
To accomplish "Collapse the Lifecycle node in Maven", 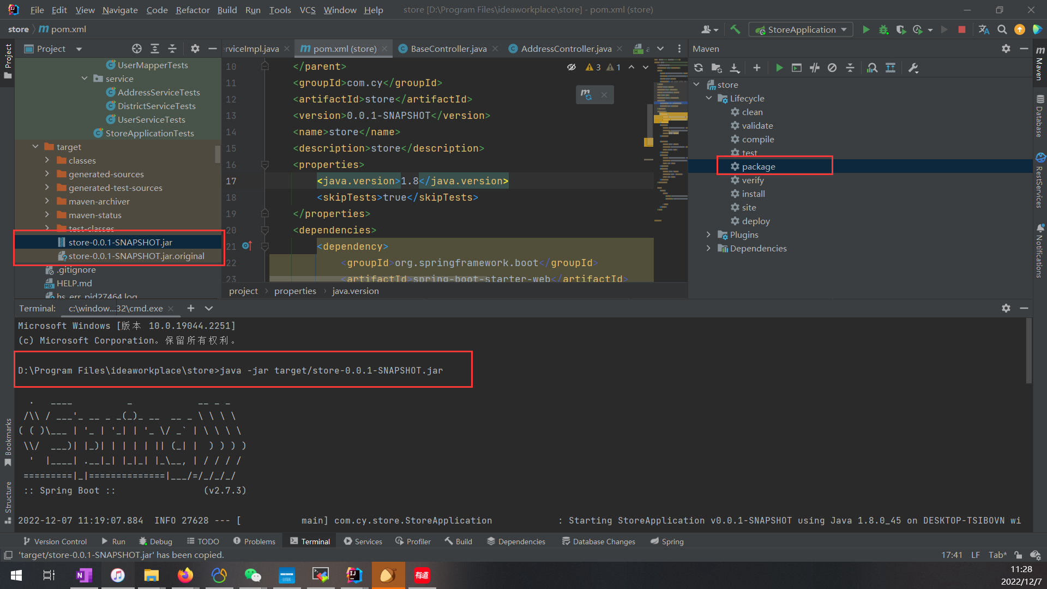I will (709, 98).
